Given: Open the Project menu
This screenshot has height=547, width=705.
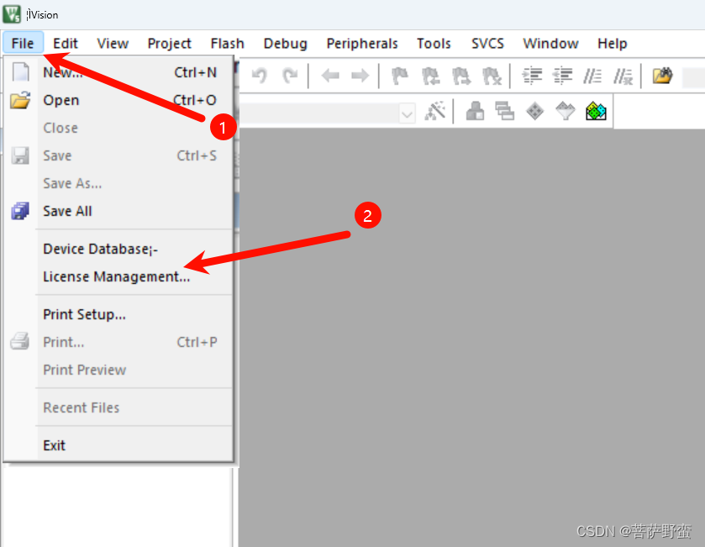Looking at the screenshot, I should [x=170, y=43].
